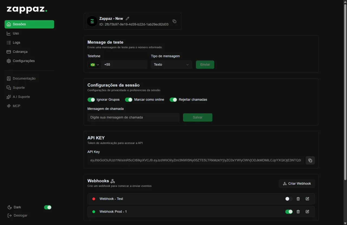Open MCP menu item
This screenshot has width=347, height=225.
tap(29, 106)
